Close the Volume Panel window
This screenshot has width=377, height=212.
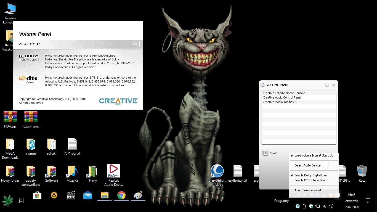(334, 85)
